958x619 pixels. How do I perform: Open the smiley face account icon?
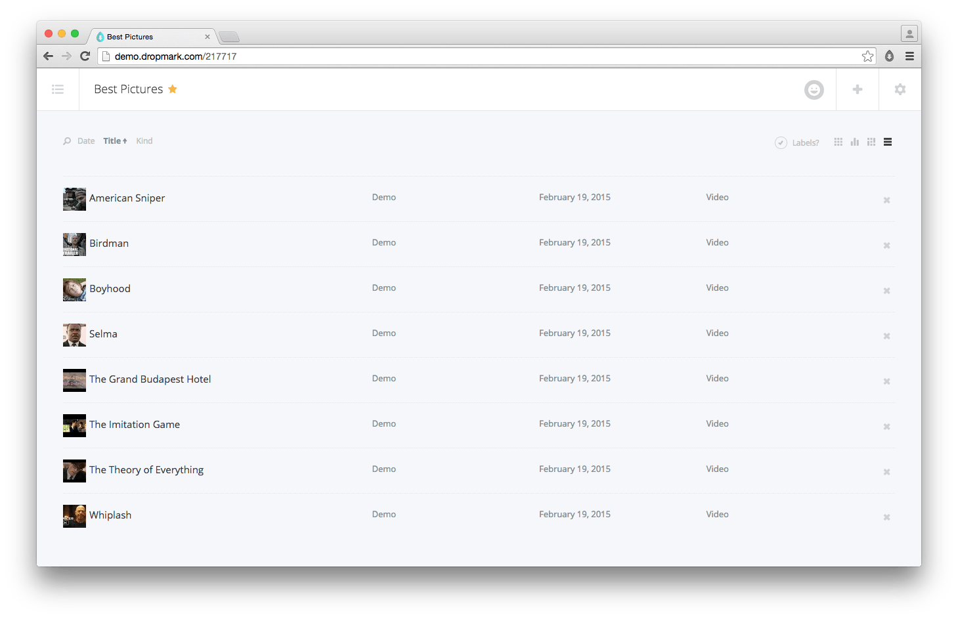(x=814, y=90)
